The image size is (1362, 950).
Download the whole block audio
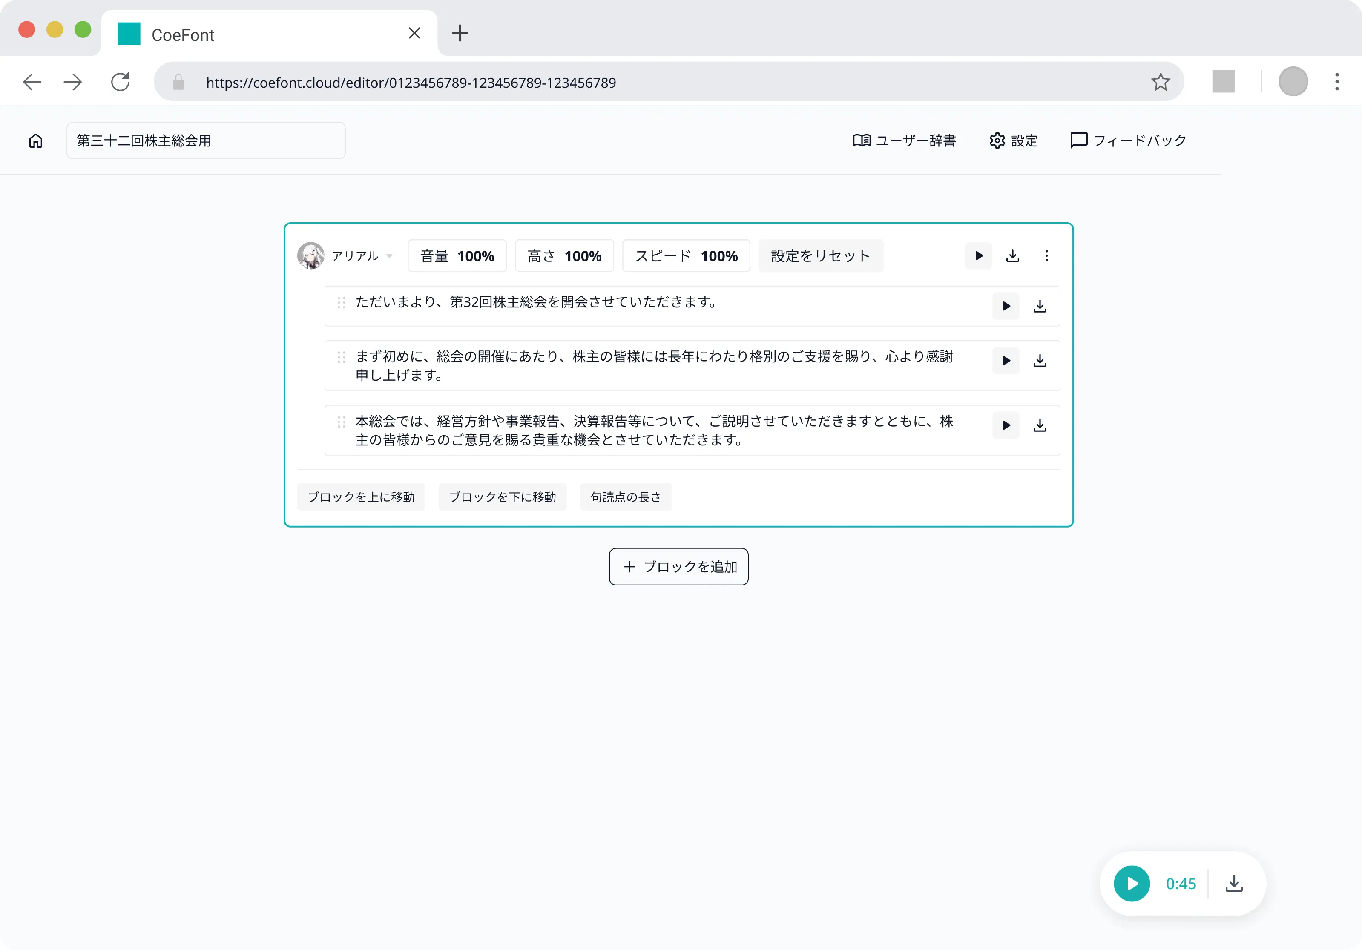click(x=1013, y=255)
